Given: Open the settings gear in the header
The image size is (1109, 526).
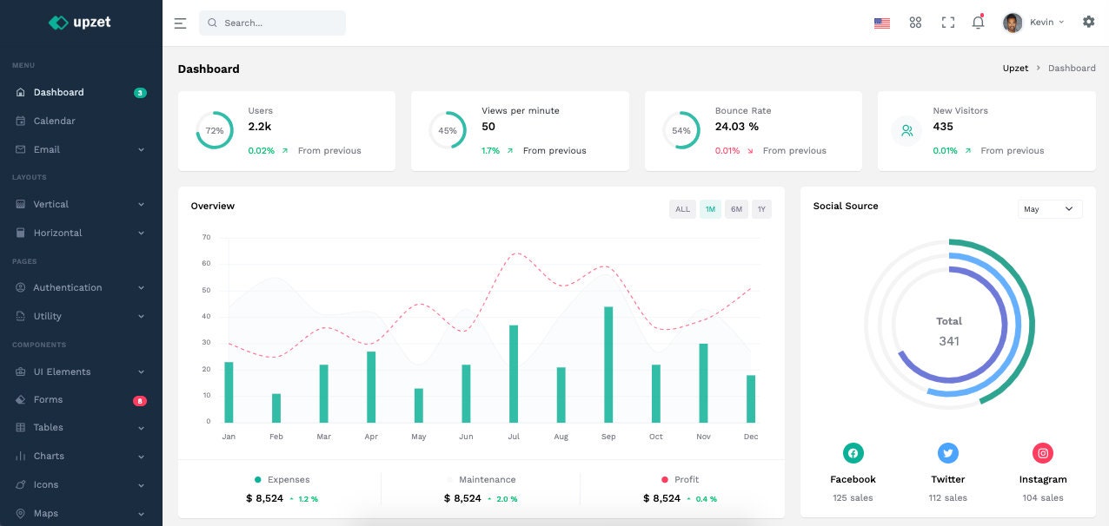Looking at the screenshot, I should point(1088,22).
